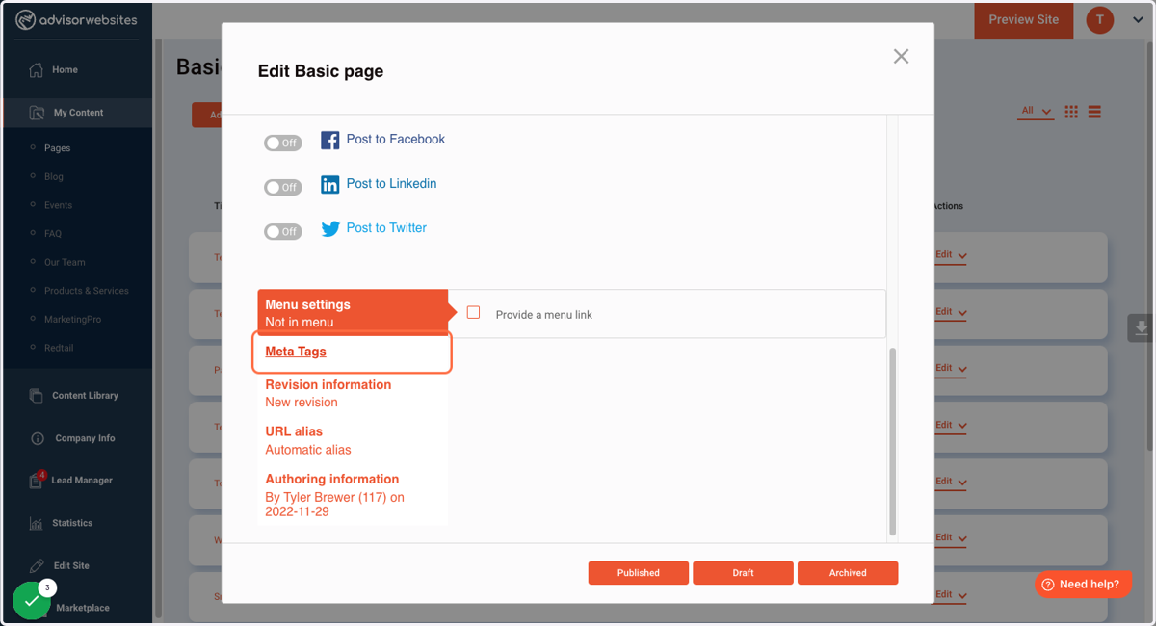Screen dimensions: 1156x626
Task: Click the green checkmark tasks badge
Action: [x=32, y=600]
